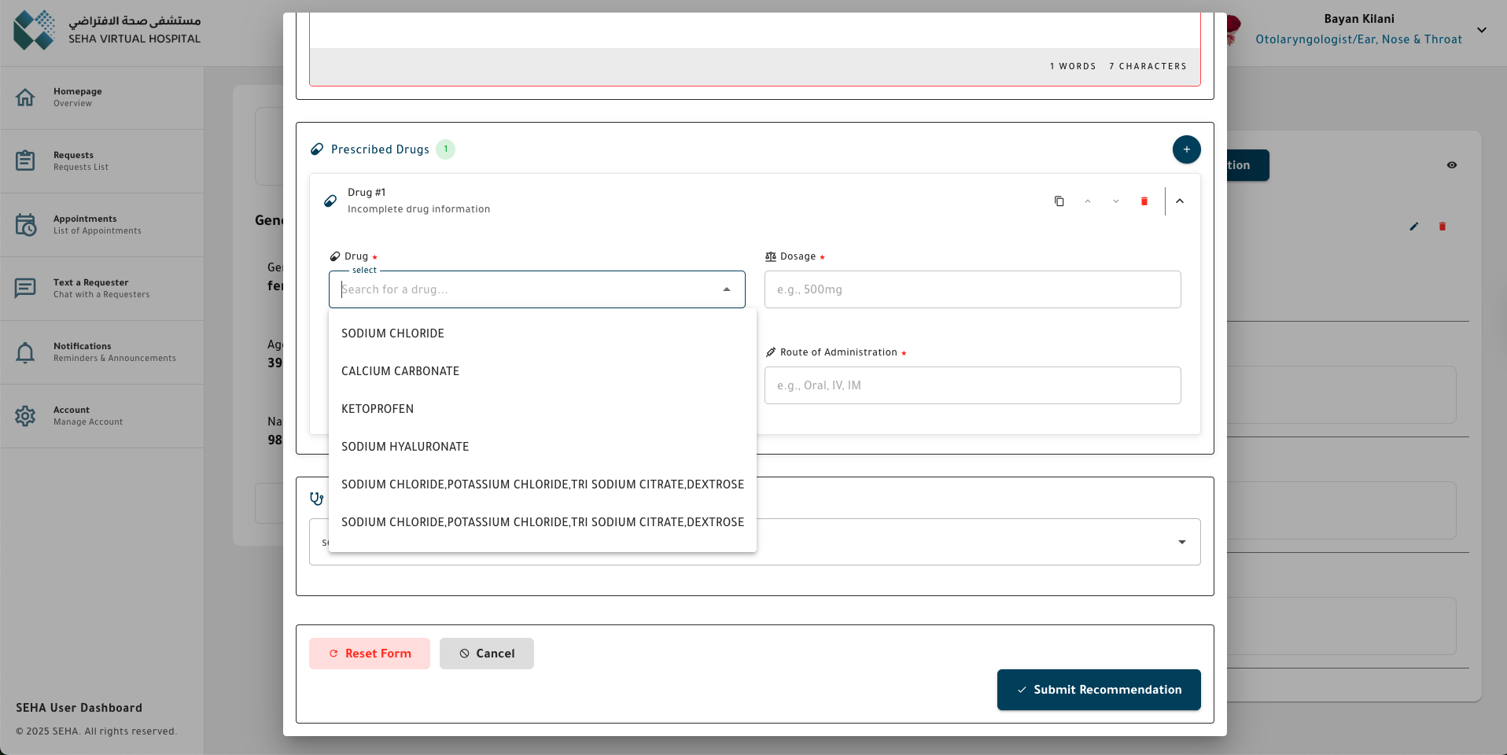Viewport: 1507px width, 755px height.
Task: Choose KETOPROFEN from the drug options
Action: click(x=378, y=409)
